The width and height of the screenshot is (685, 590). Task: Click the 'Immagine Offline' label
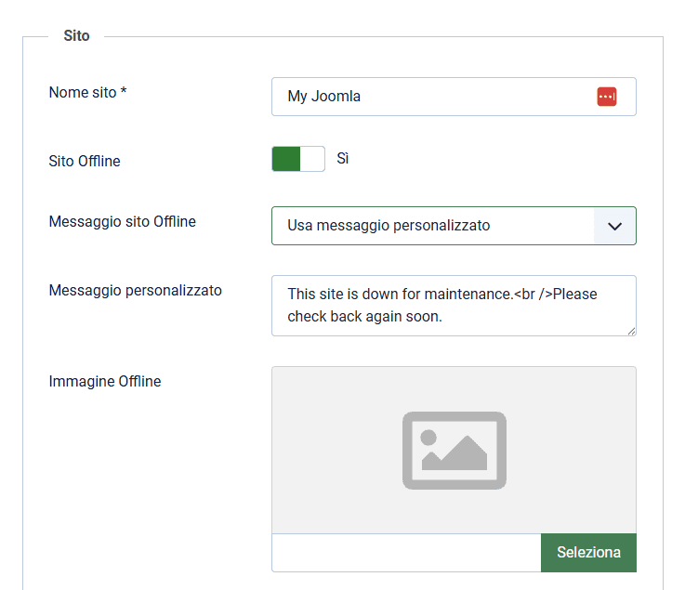point(105,381)
